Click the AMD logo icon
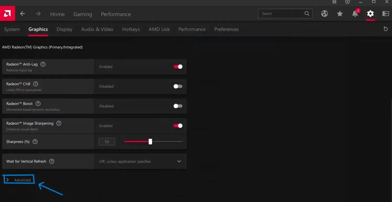The image size is (392, 202). point(7,14)
